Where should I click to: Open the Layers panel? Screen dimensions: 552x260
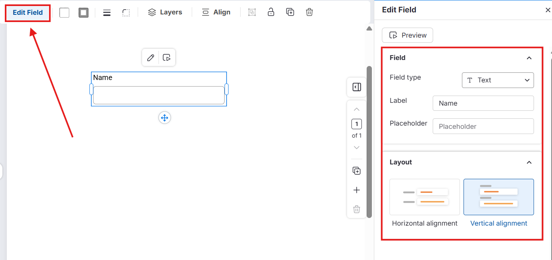165,12
